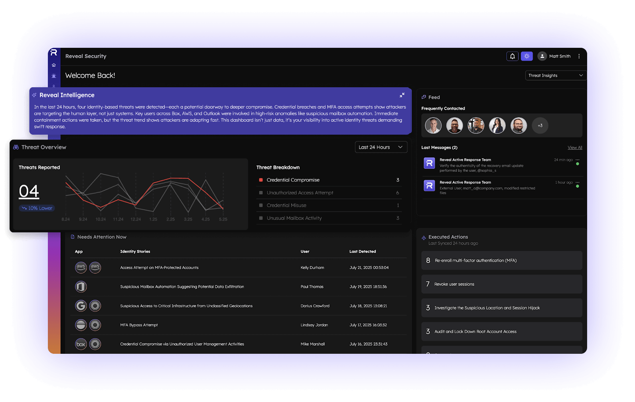Open the MFA Bypass Attempt identity story
This screenshot has height=402, width=635.
(139, 325)
